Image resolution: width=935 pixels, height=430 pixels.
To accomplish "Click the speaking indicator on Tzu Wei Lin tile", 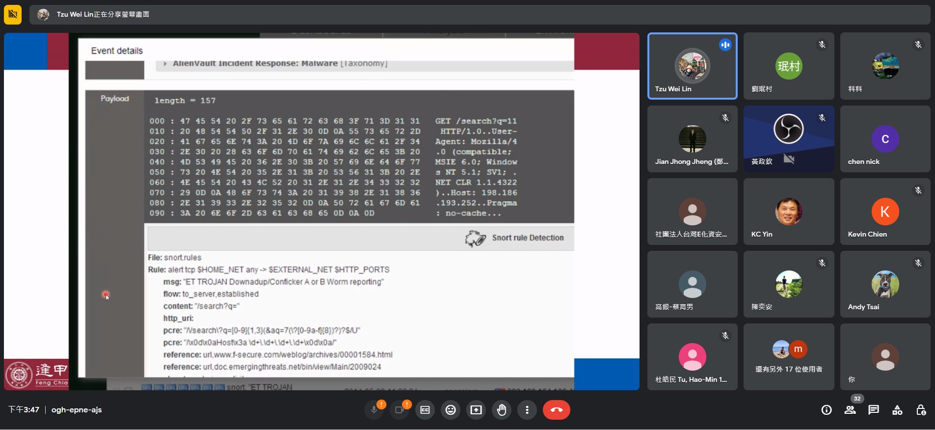I will click(x=725, y=45).
